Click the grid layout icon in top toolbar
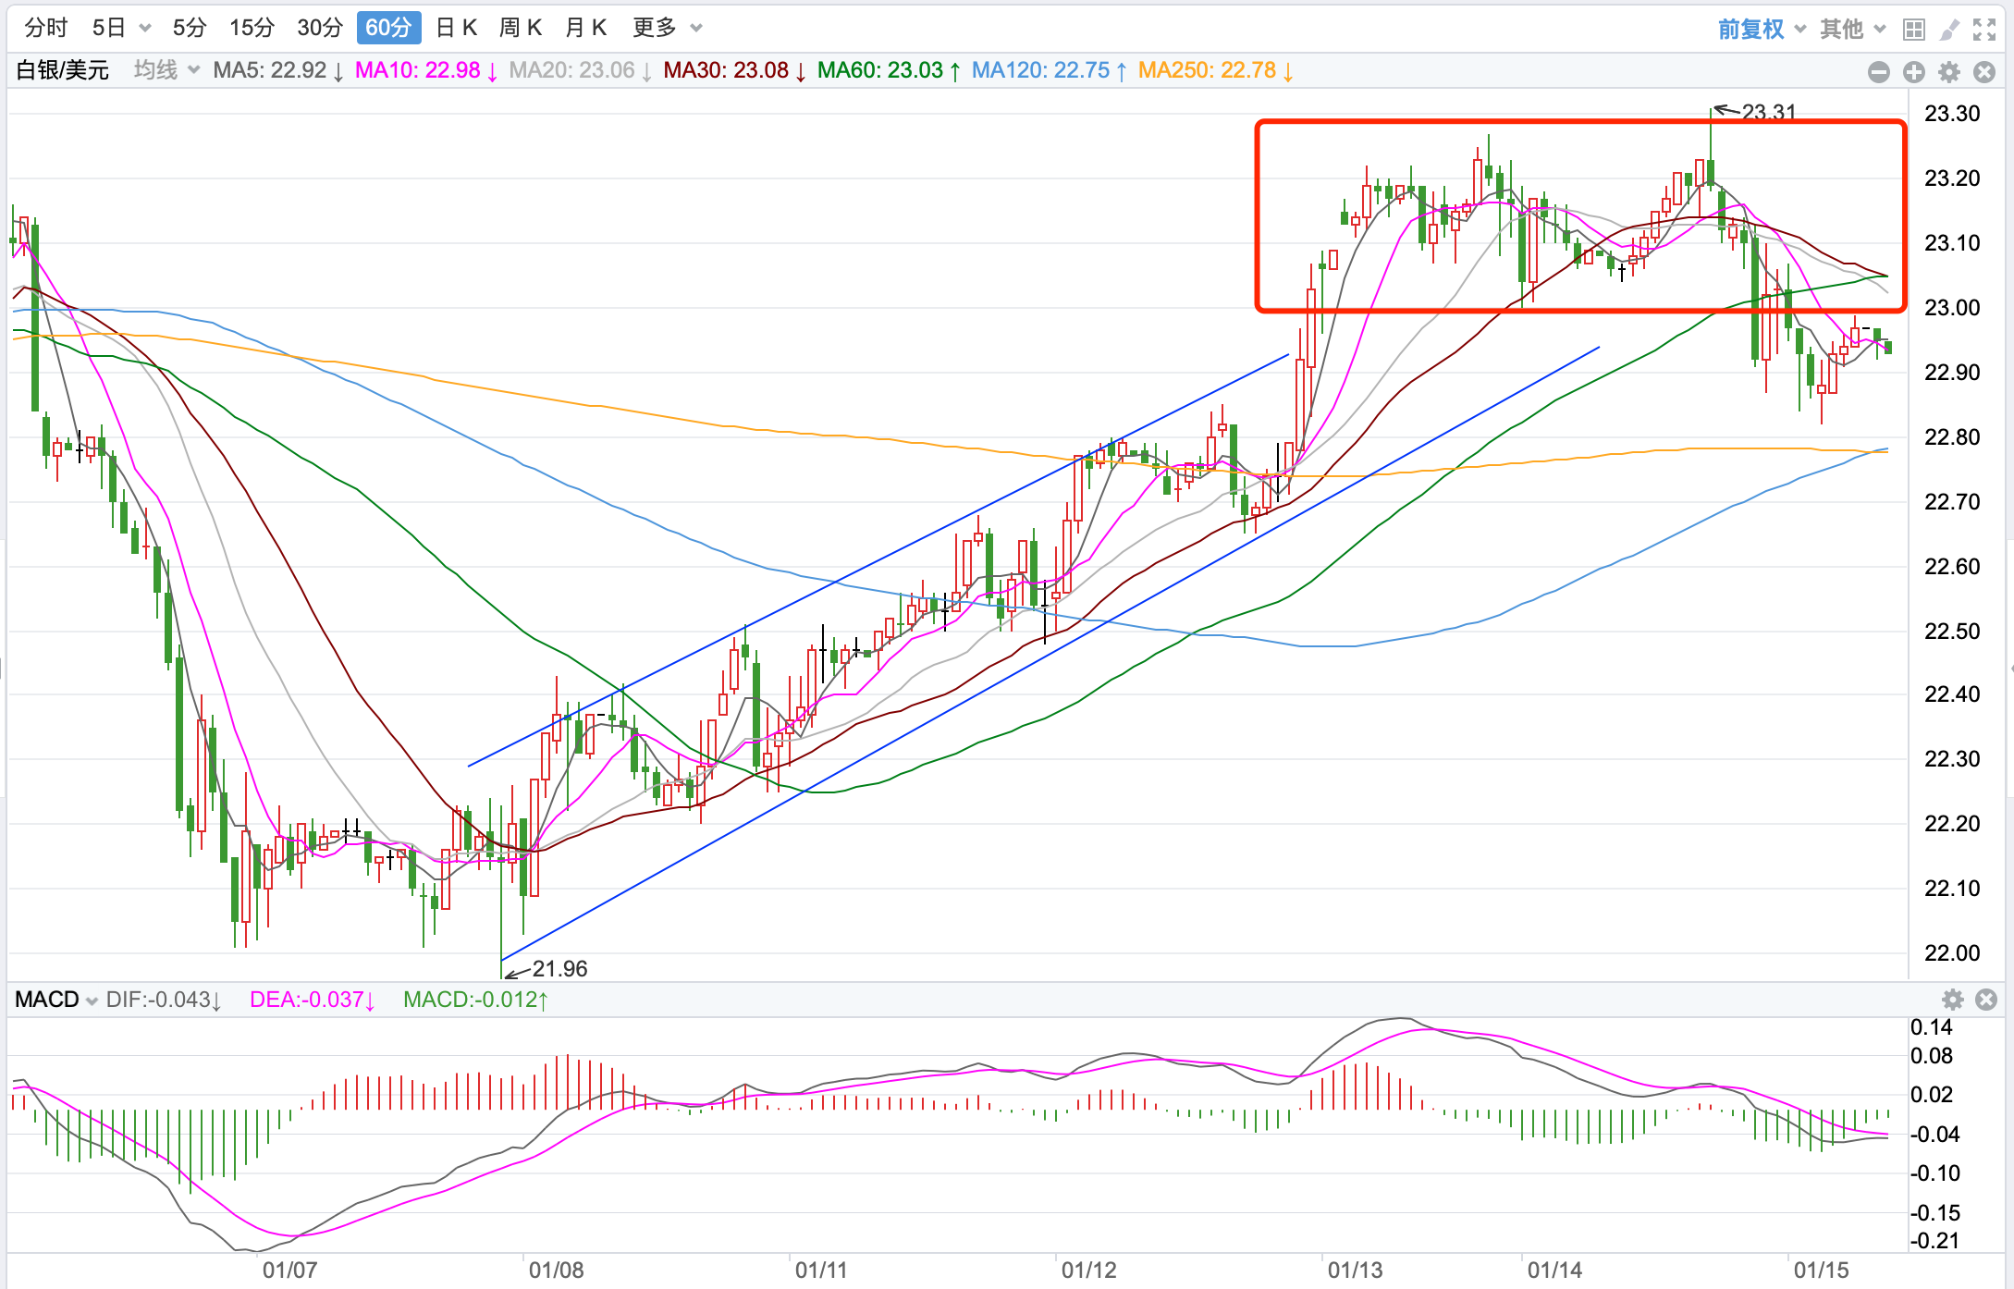Screen dimensions: 2014x1289 click(1914, 31)
